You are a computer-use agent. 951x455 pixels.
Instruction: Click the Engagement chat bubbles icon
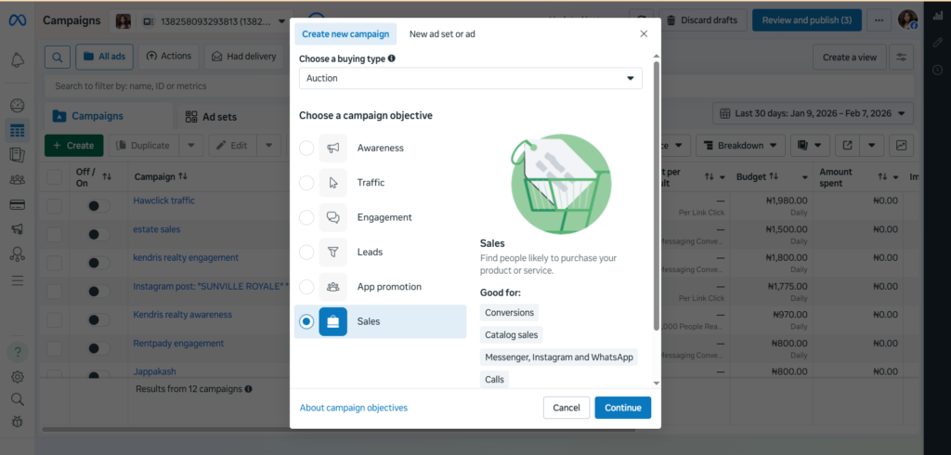tap(332, 217)
